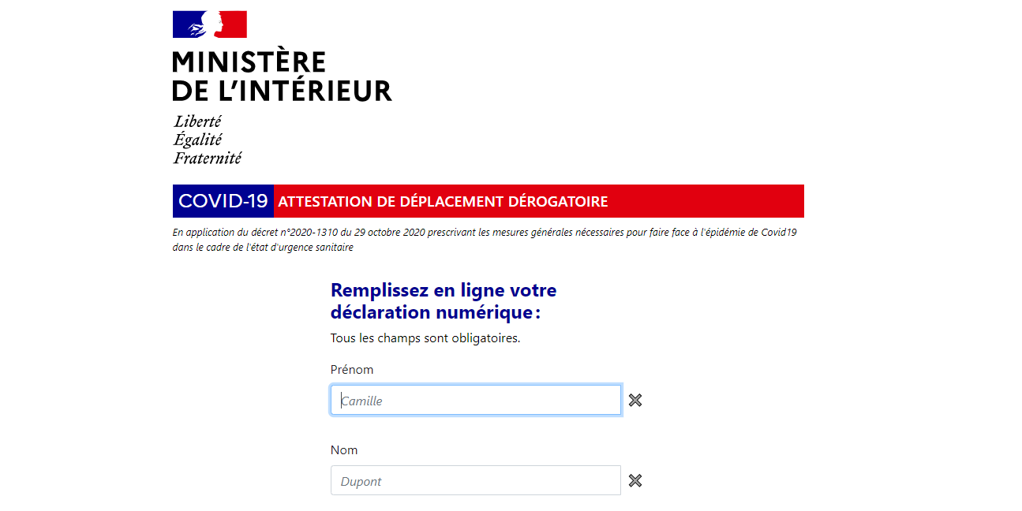
Task: Click the Nom field label
Action: point(344,450)
